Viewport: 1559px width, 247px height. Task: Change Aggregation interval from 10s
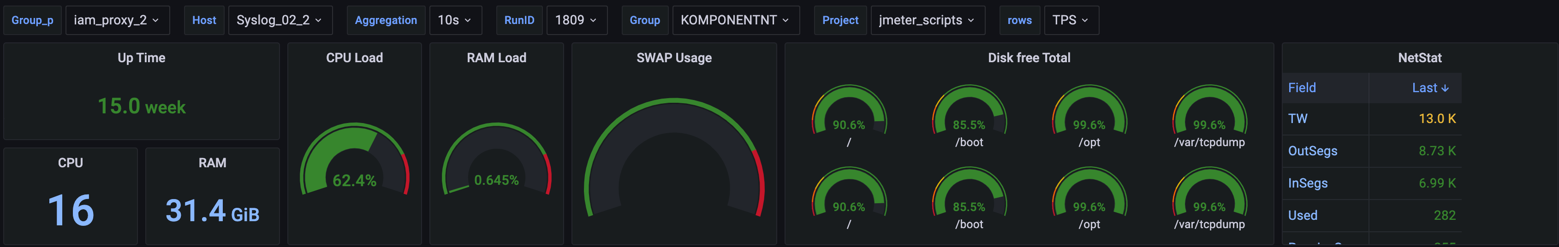click(455, 20)
